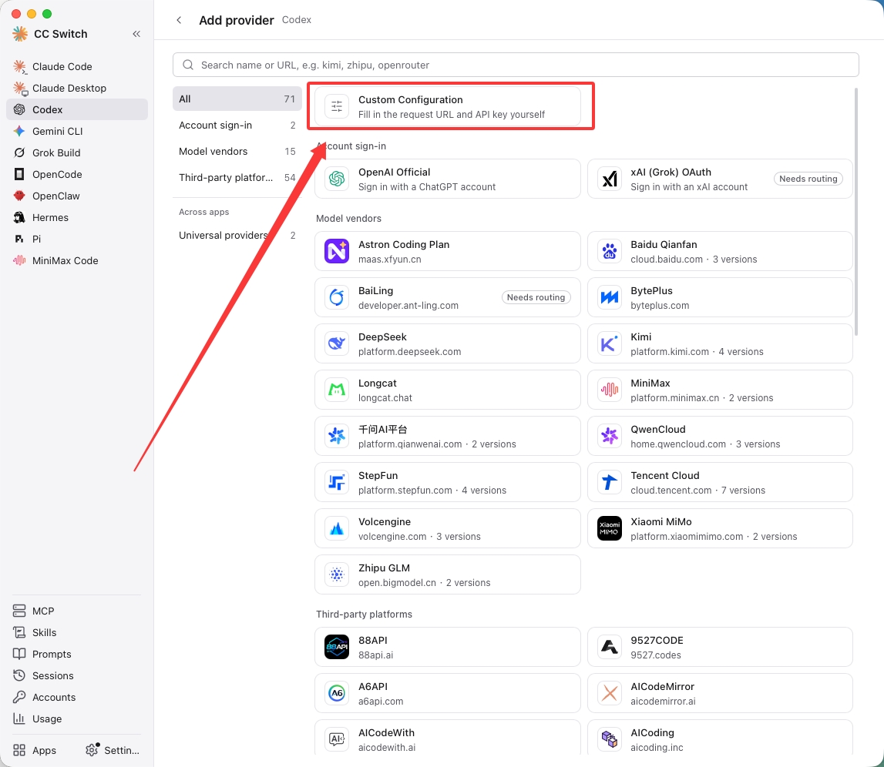Click the Grok Build sidebar icon
The height and width of the screenshot is (767, 884).
coord(20,152)
